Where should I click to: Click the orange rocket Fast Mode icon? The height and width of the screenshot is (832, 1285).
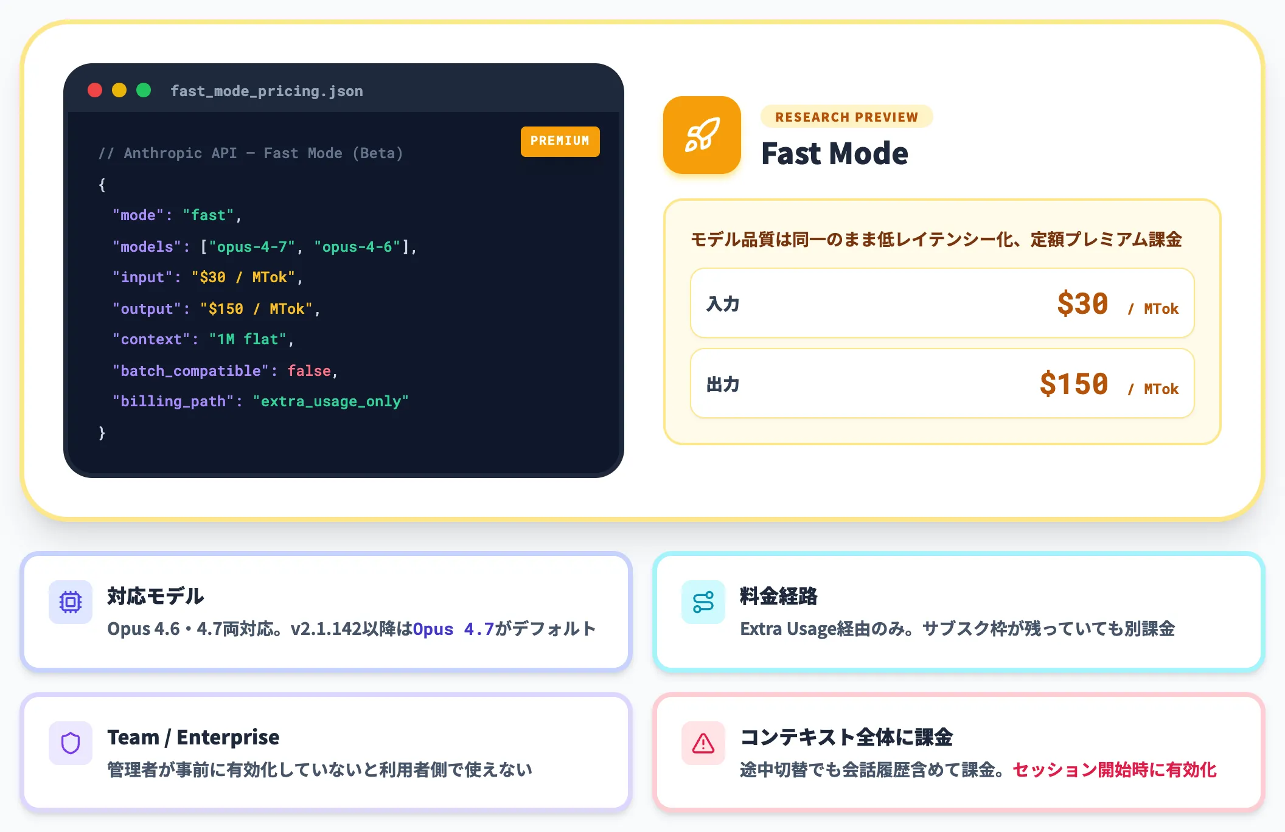tap(702, 135)
